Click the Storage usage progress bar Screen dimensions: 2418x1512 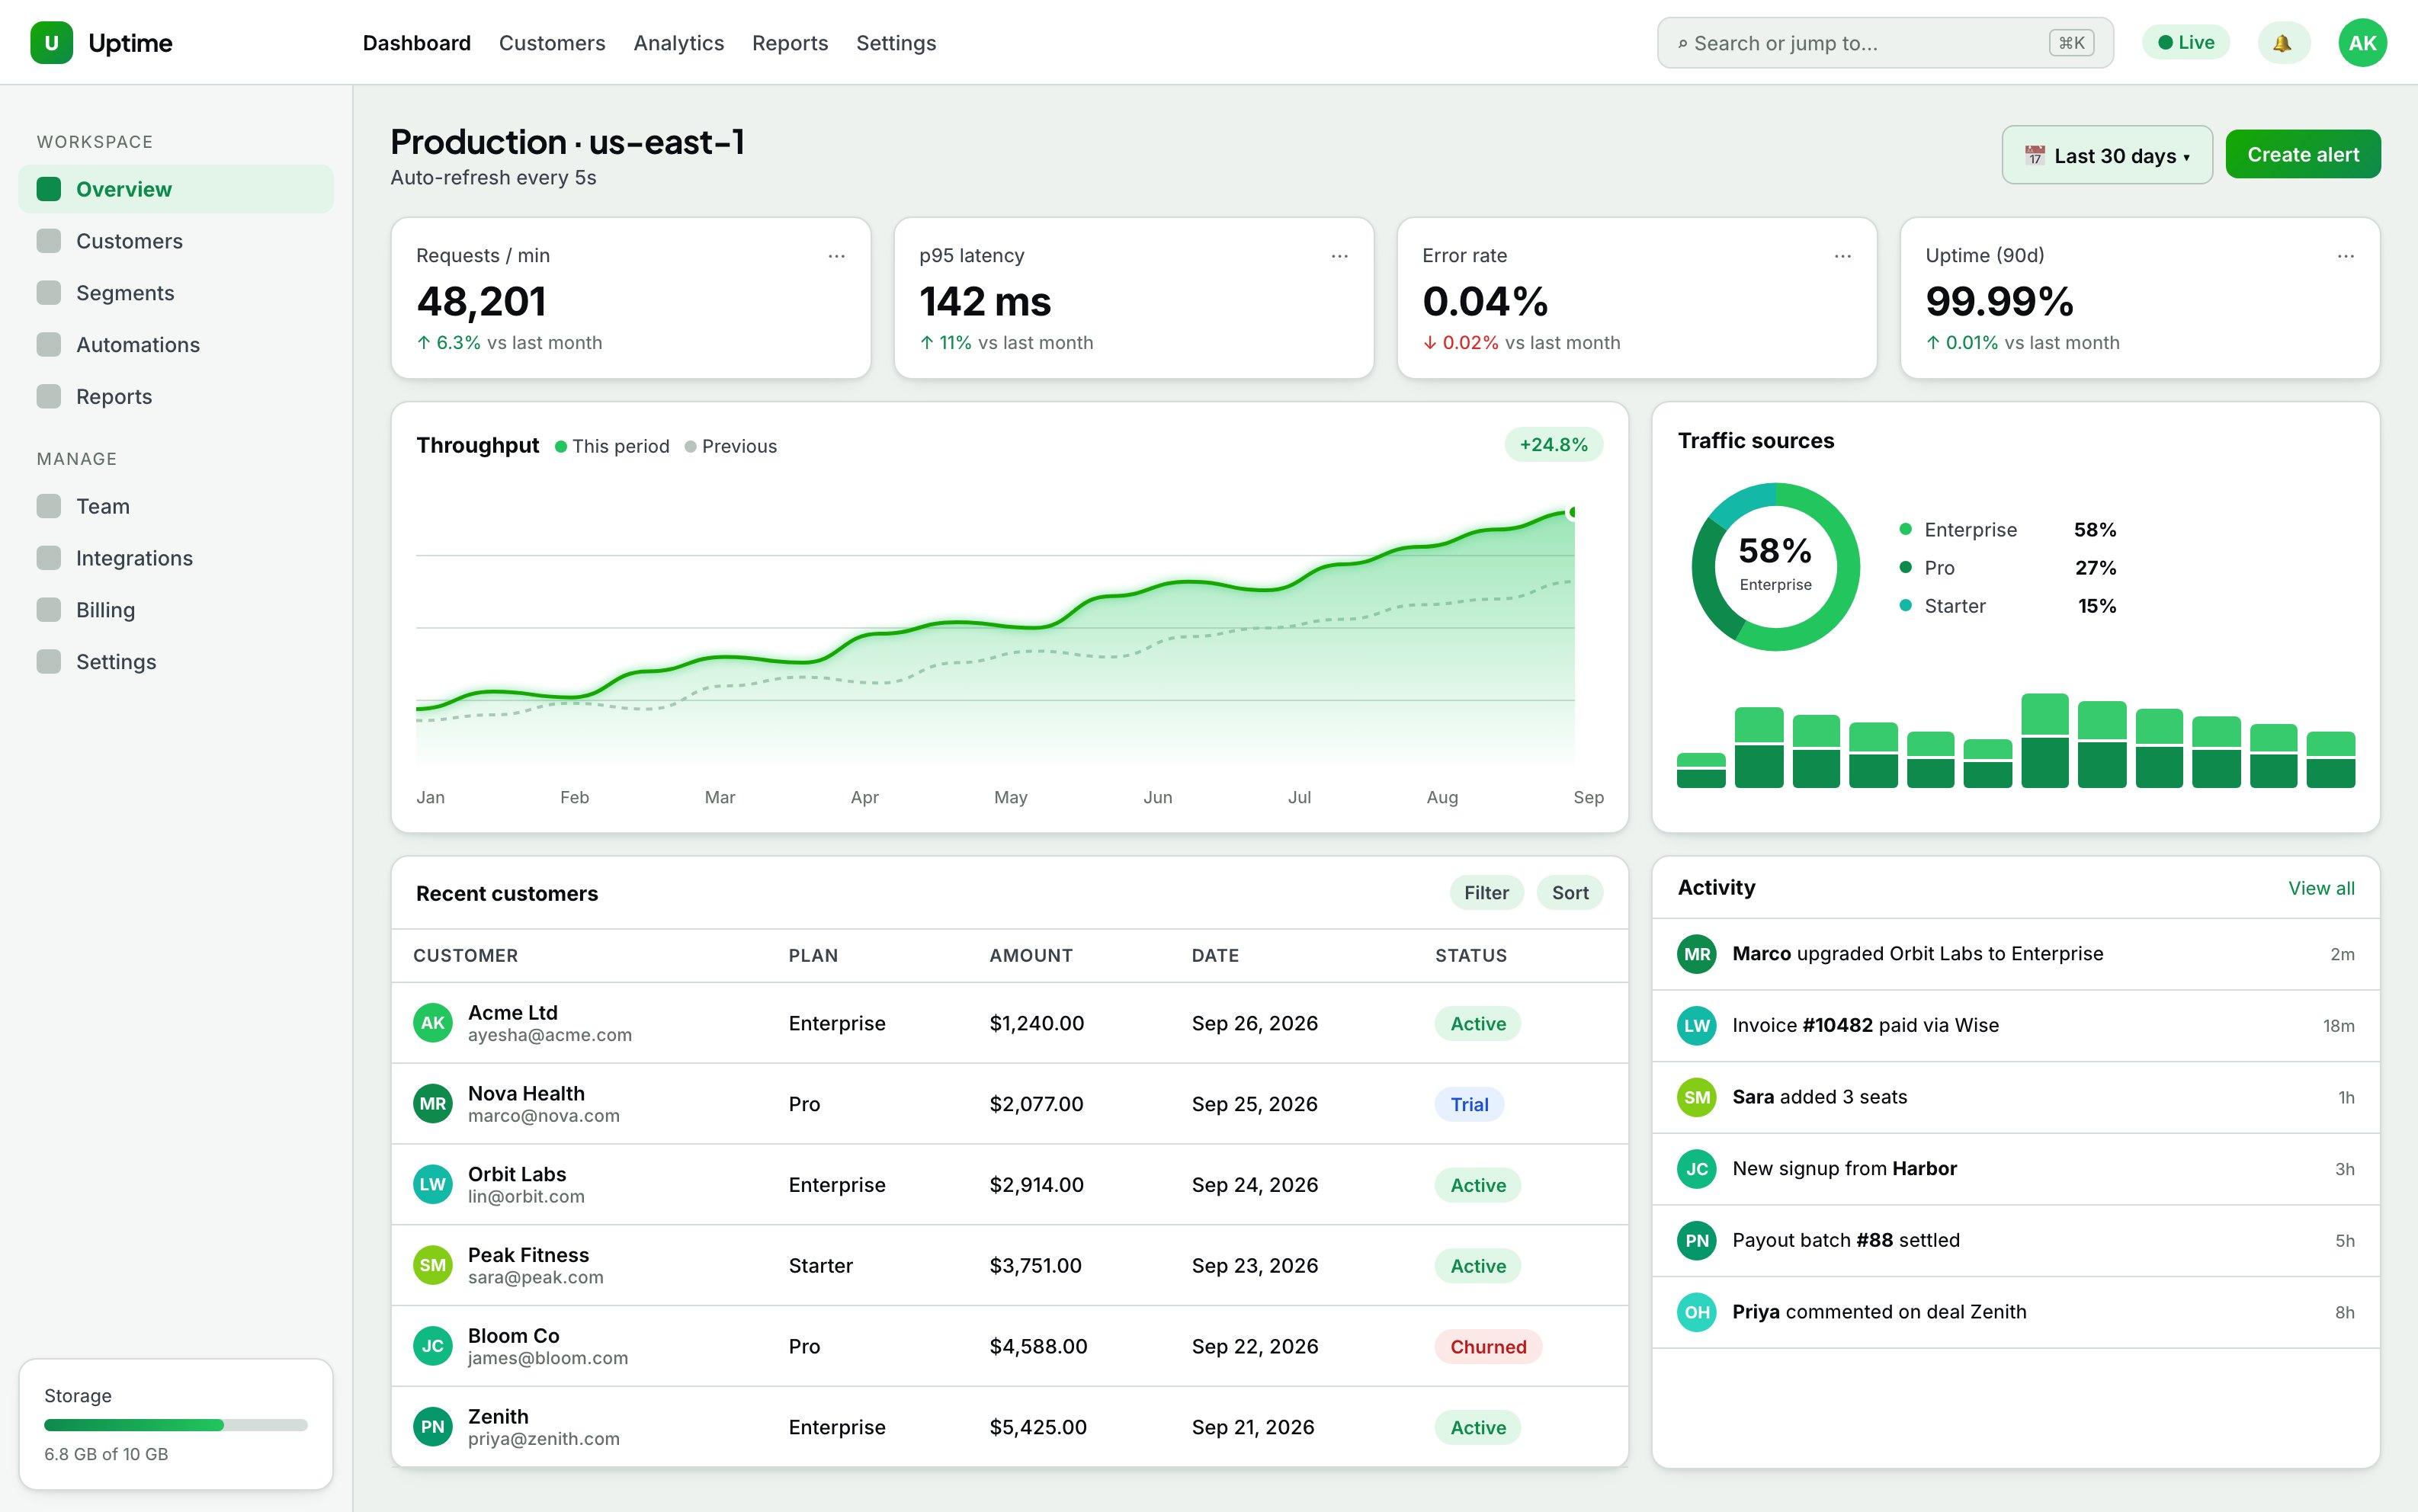click(x=176, y=1425)
